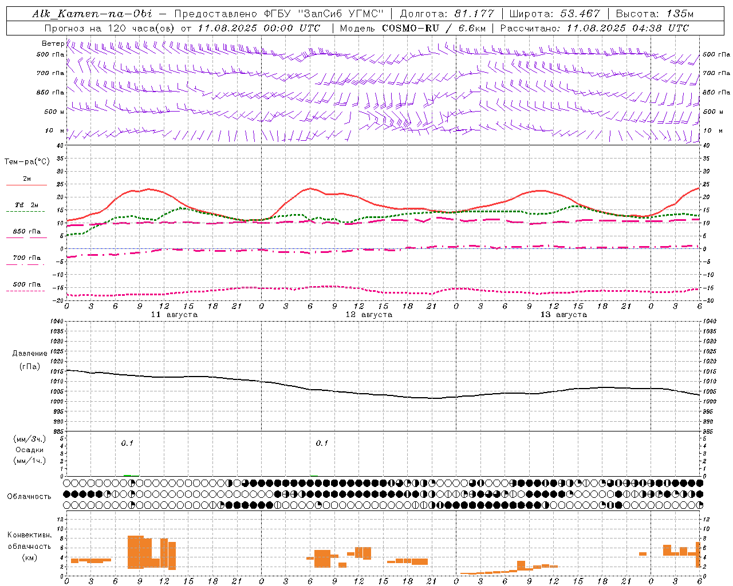Click the date label 12 августа
Image resolution: width=733 pixels, height=586 pixels.
tap(369, 315)
